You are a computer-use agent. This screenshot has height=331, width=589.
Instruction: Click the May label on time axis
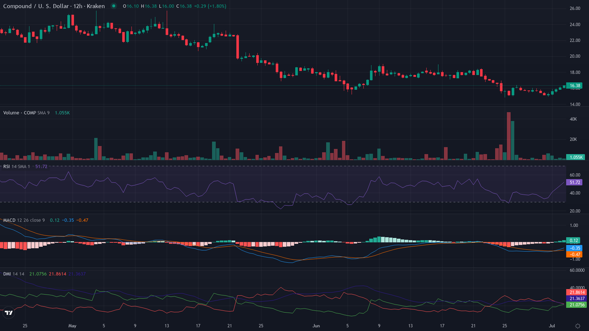click(x=72, y=326)
